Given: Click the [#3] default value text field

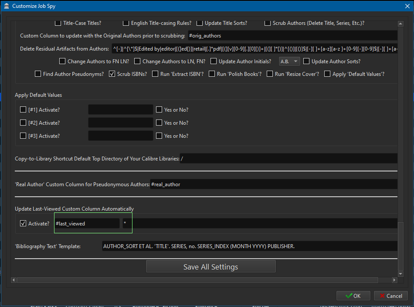Looking at the screenshot, I should click(x=121, y=136).
